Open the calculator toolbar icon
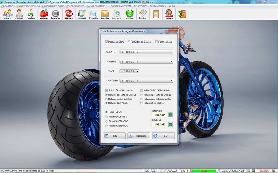Screen dimensions: 278x173 (x=156, y=14)
